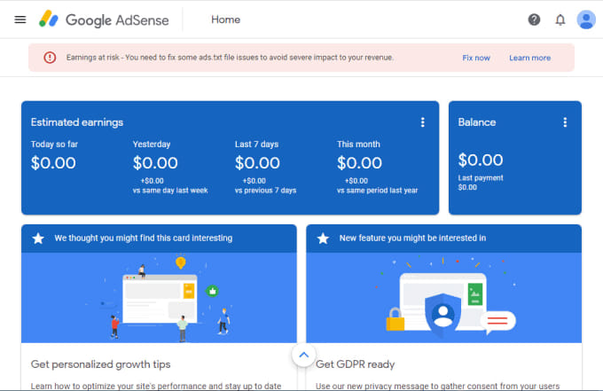
Task: Open the GDPR shield illustration
Action: [443, 298]
